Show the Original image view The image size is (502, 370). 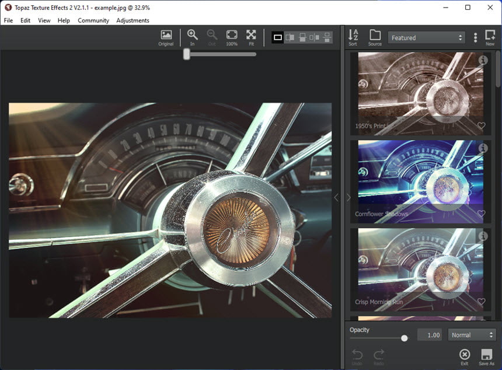click(x=166, y=38)
